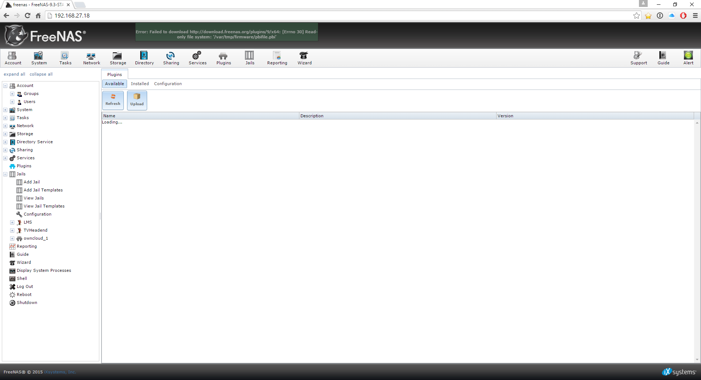Go to browser home page icon

click(x=38, y=15)
